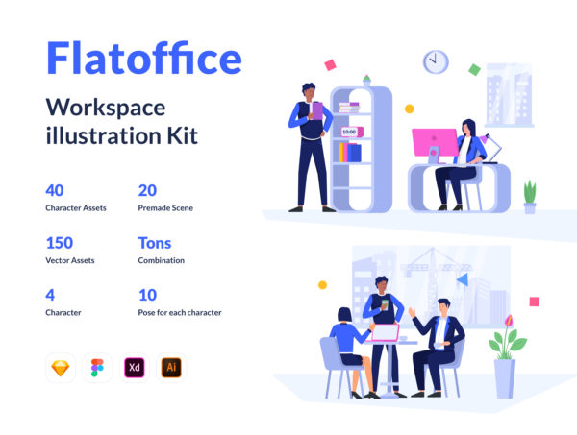The image size is (577, 435).
Task: Click the Workspace illustration Kit subtitle
Action: pos(122,120)
